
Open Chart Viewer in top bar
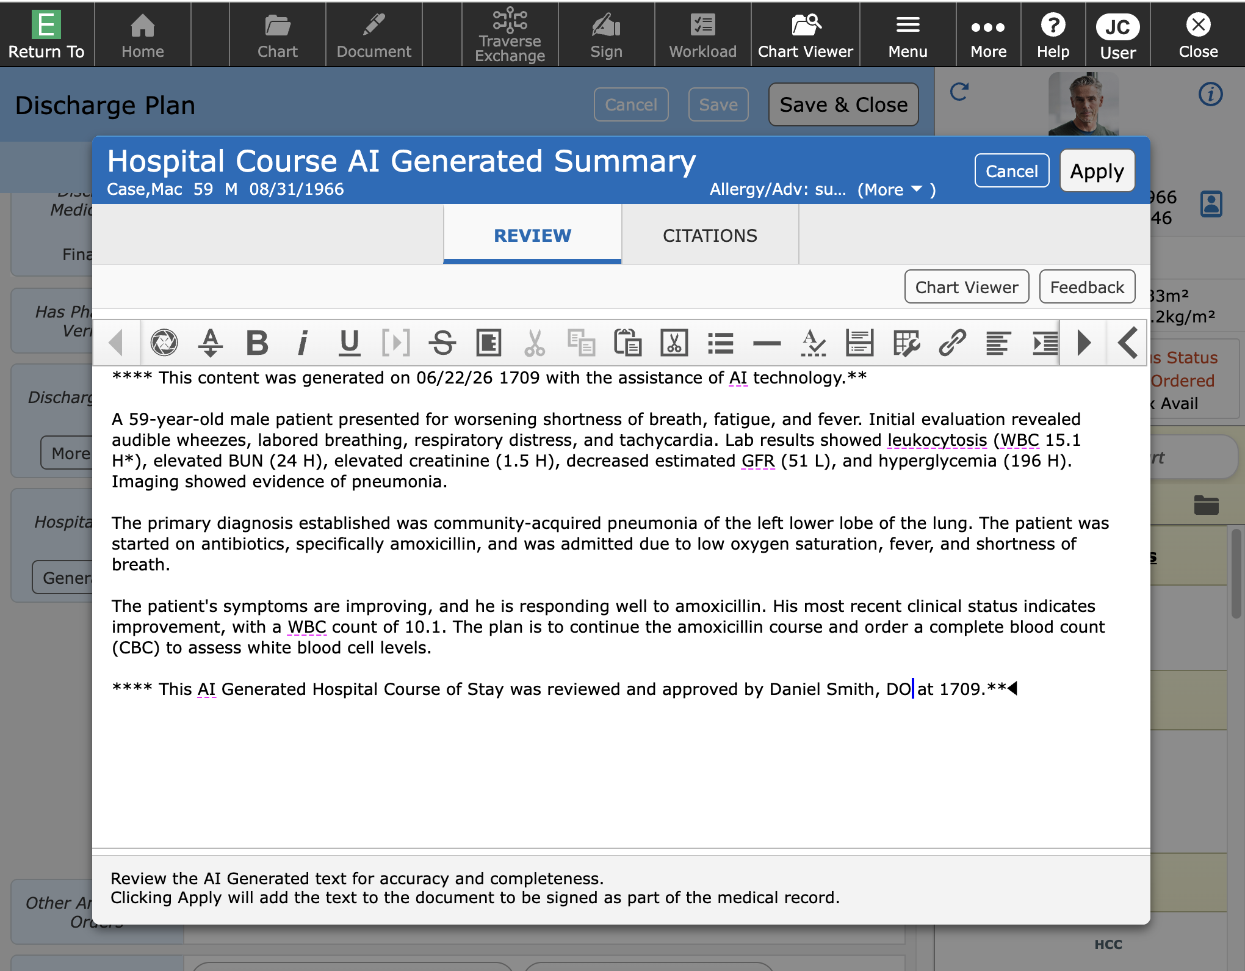coord(805,35)
